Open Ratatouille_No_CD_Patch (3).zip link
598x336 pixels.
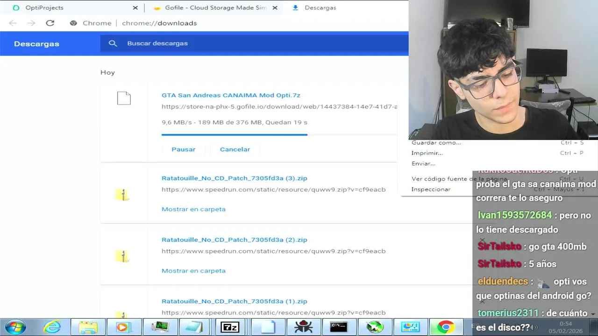[x=234, y=178]
